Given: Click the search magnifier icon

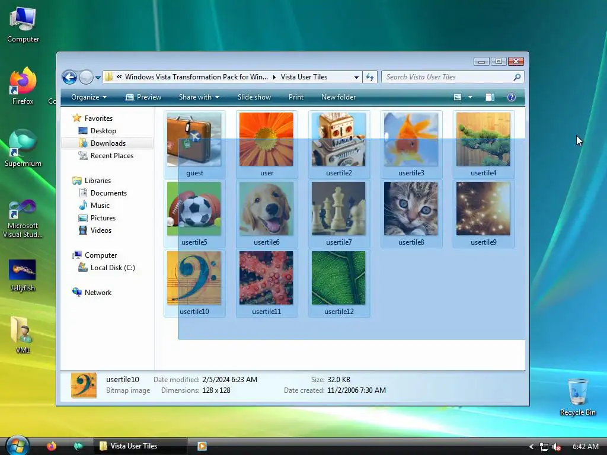Looking at the screenshot, I should pyautogui.click(x=517, y=77).
